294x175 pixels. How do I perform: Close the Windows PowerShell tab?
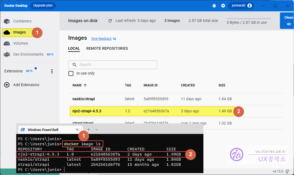coord(77,130)
